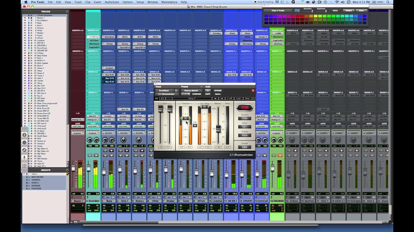Click the Waves logo in L1 plugin toolbar
This screenshot has width=414, height=232.
pos(157,98)
